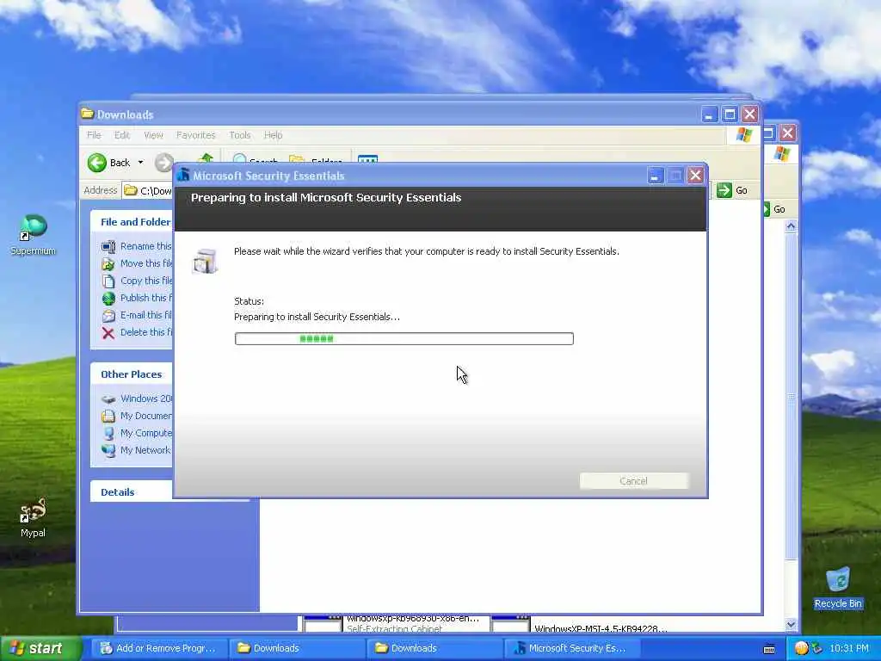Click the E-mail this file envelope icon
Viewport: 881px width, 661px height.
(108, 316)
